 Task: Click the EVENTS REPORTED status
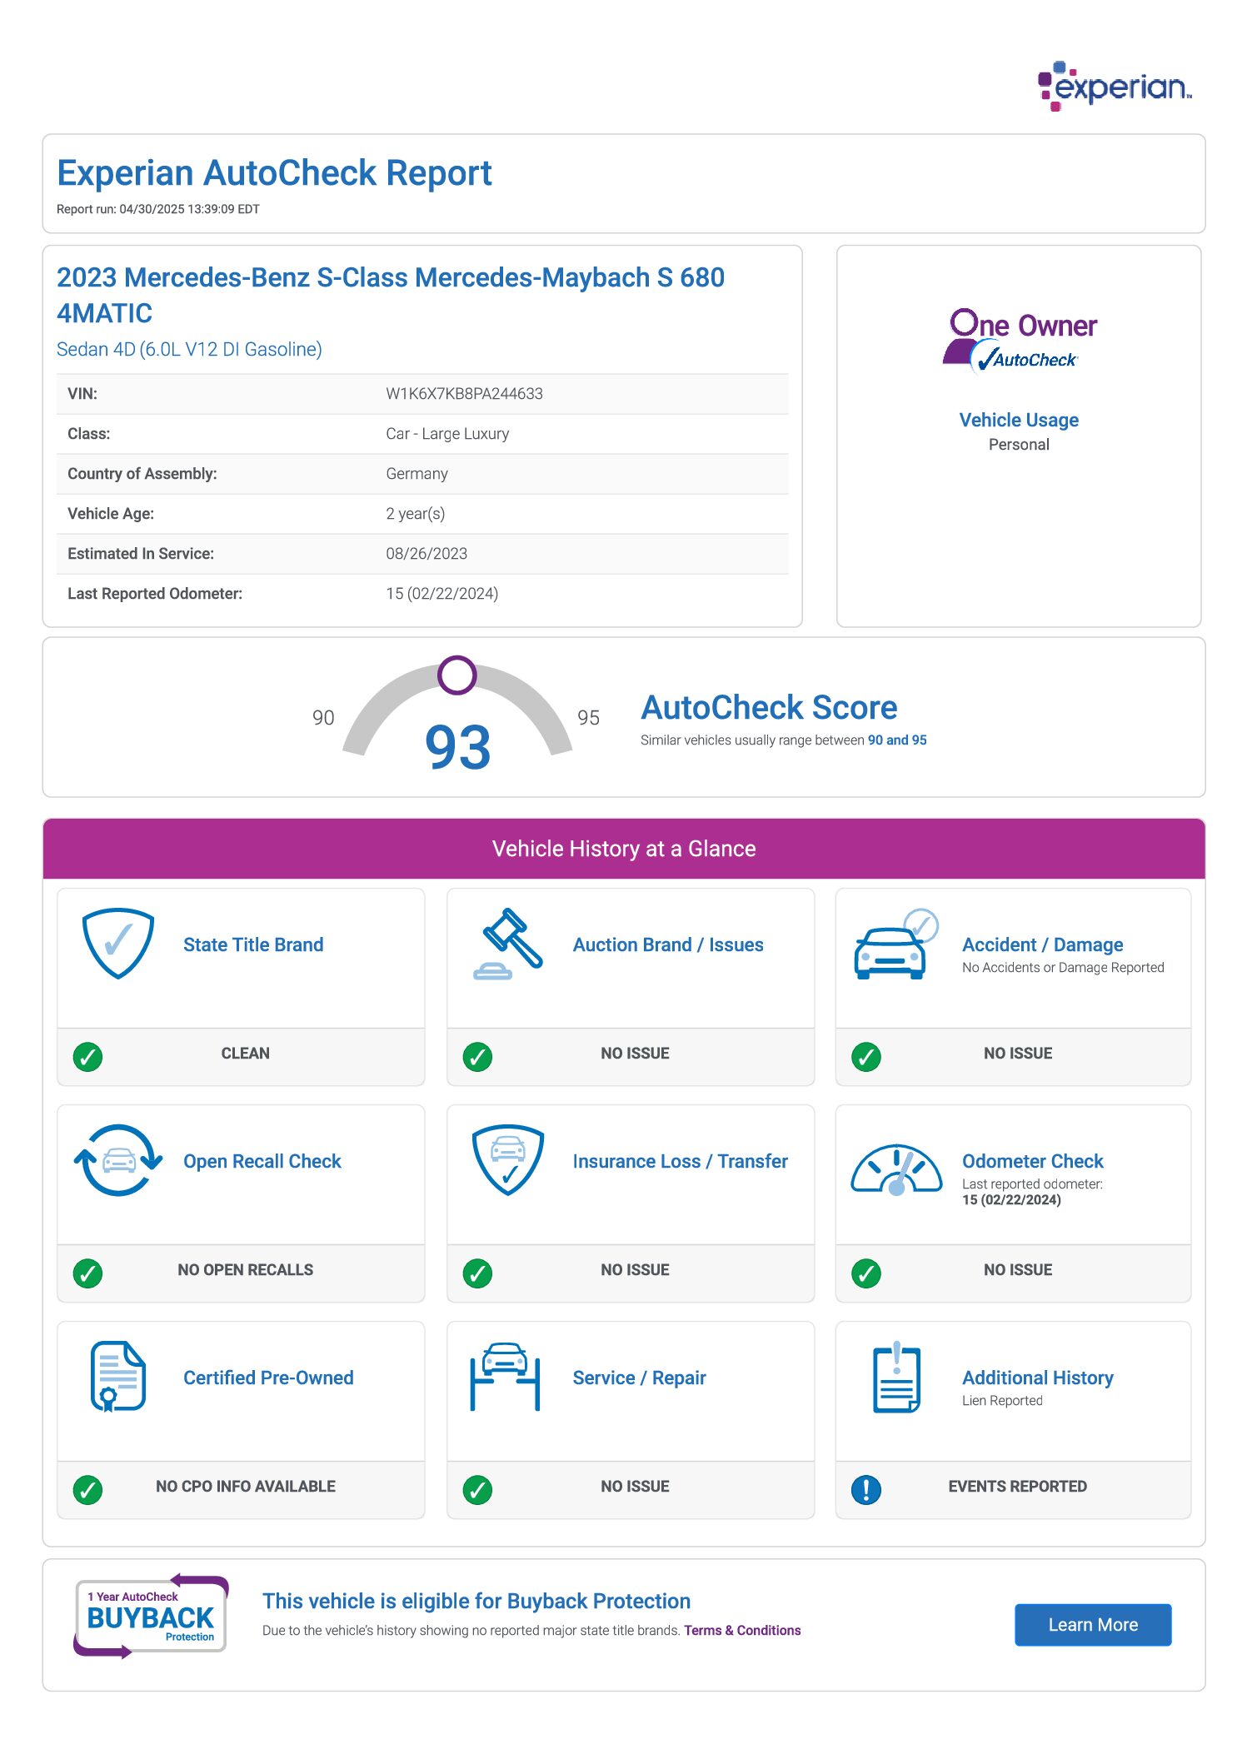click(x=1017, y=1487)
